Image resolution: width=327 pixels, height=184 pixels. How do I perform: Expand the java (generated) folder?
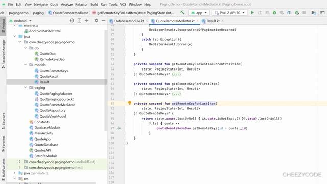tap(15, 173)
